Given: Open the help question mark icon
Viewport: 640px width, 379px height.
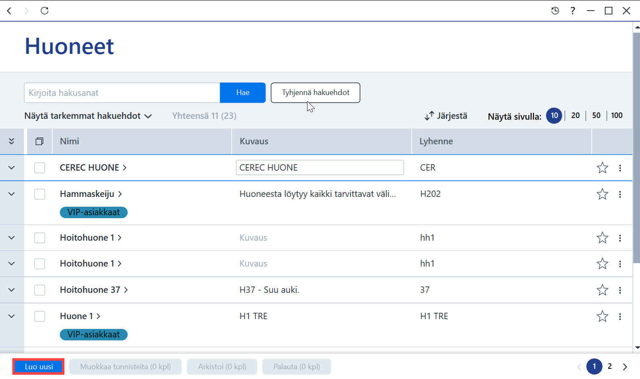Looking at the screenshot, I should click(x=573, y=11).
